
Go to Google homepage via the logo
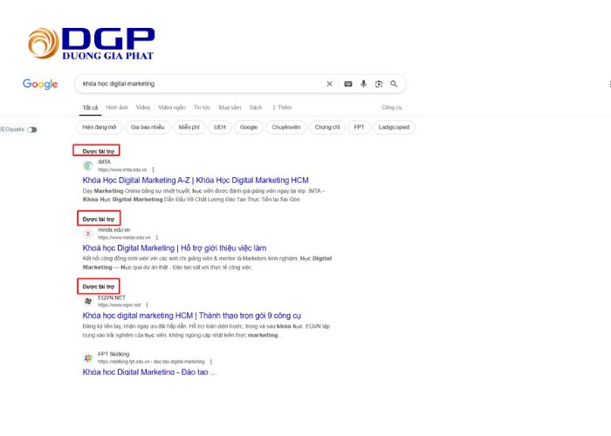[40, 84]
